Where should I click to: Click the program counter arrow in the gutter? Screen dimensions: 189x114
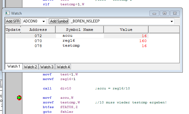click(x=19, y=98)
